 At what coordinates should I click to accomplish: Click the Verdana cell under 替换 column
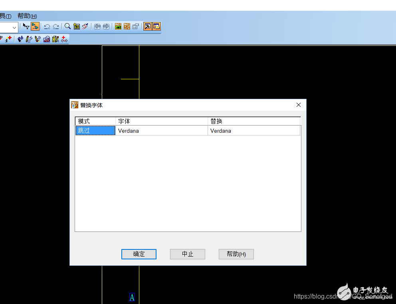[254, 131]
